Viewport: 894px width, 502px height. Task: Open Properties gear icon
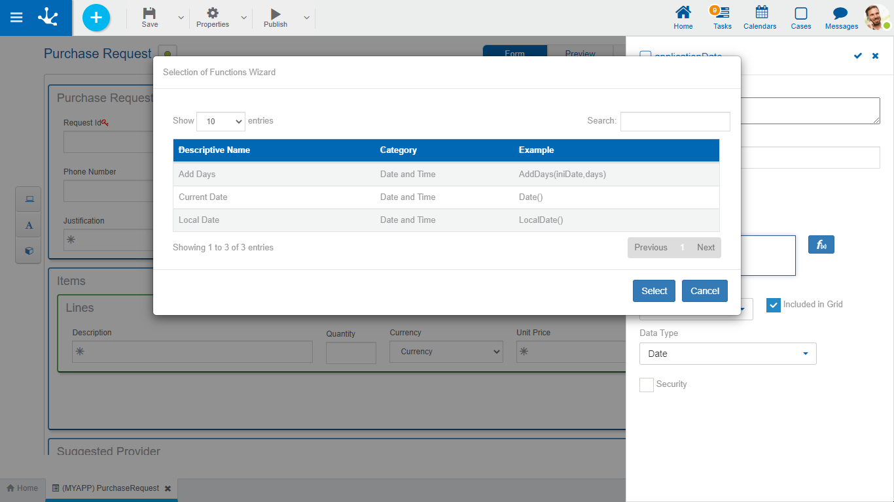tap(213, 14)
